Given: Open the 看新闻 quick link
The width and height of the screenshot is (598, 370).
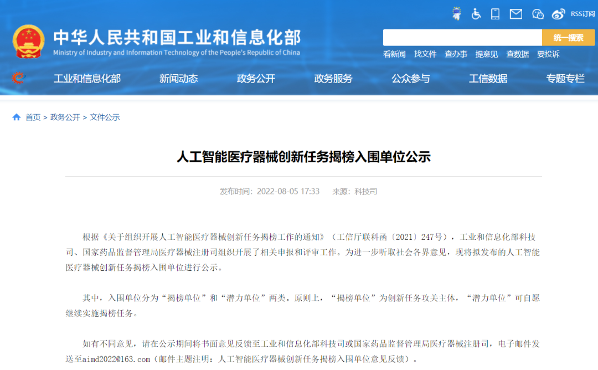Looking at the screenshot, I should tap(394, 54).
